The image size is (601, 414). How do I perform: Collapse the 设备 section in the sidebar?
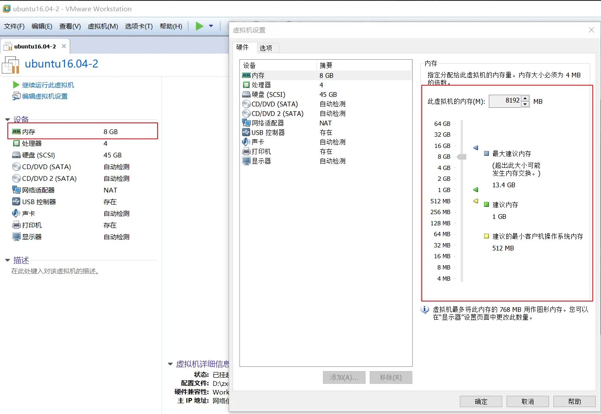(x=7, y=119)
